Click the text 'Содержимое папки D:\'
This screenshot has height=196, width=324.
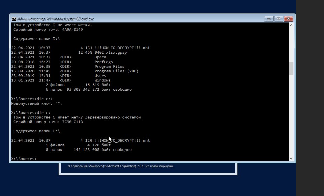[x=37, y=39]
